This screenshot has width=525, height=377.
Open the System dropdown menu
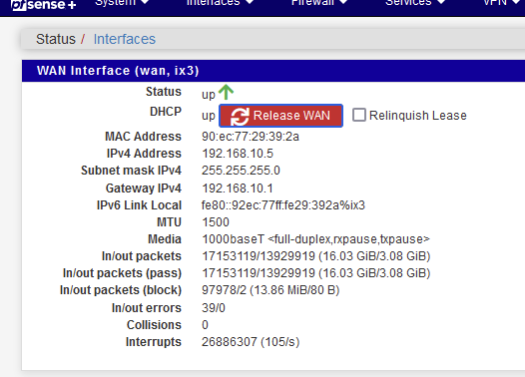pos(122,3)
